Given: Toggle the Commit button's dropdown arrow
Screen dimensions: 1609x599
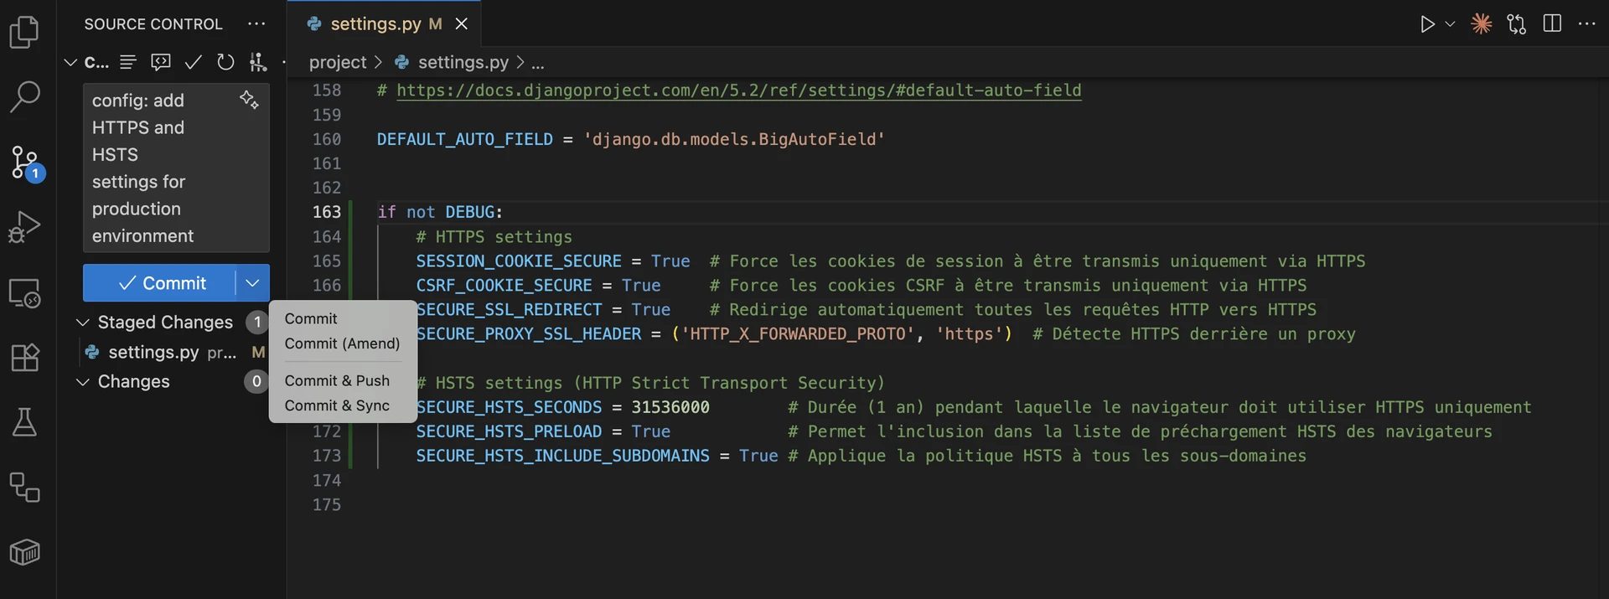Looking at the screenshot, I should [252, 283].
